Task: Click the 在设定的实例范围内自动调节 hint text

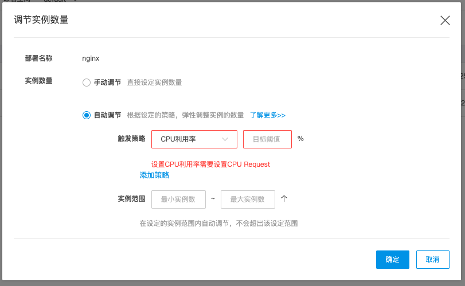Action: [x=218, y=224]
